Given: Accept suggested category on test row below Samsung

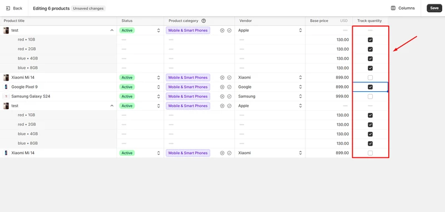Looking at the screenshot, I should click(229, 106).
